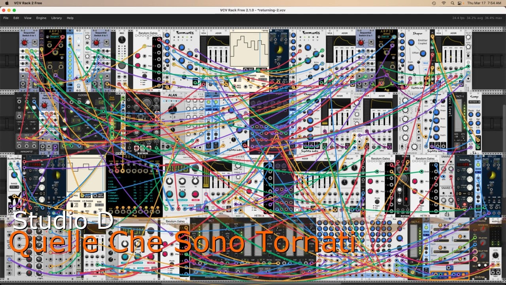Open the Edit menu
The height and width of the screenshot is (285, 506).
tap(16, 18)
